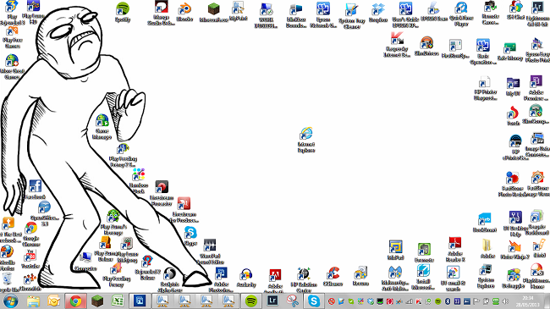Click the volume speaker tray icon
Image resolution: width=550 pixels, height=309 pixels.
point(505,301)
